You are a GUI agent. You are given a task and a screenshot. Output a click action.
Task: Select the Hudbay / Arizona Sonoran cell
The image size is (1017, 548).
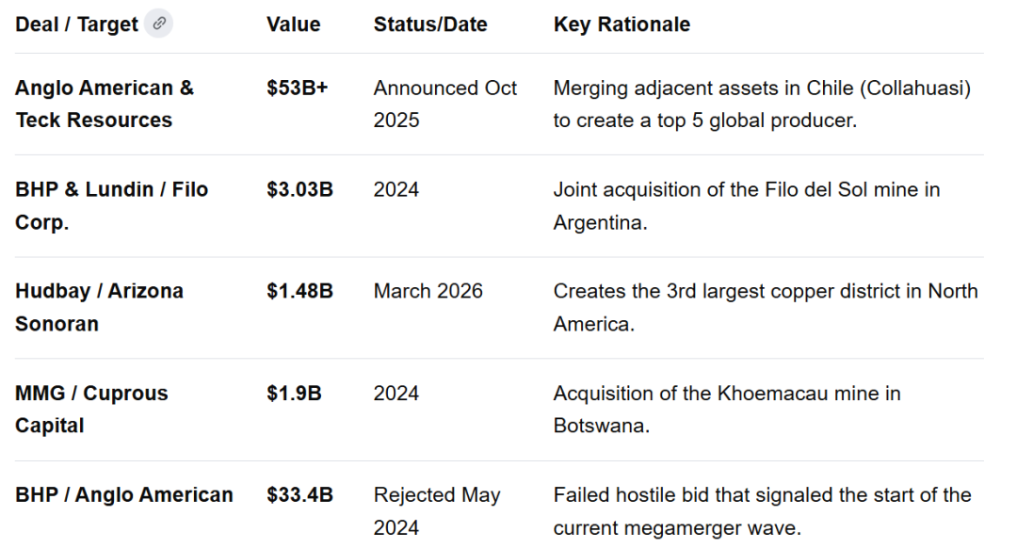[99, 308]
